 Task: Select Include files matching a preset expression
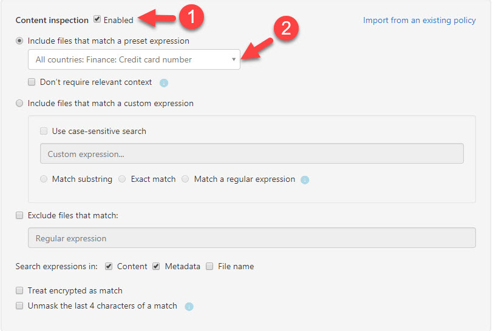pos(19,41)
